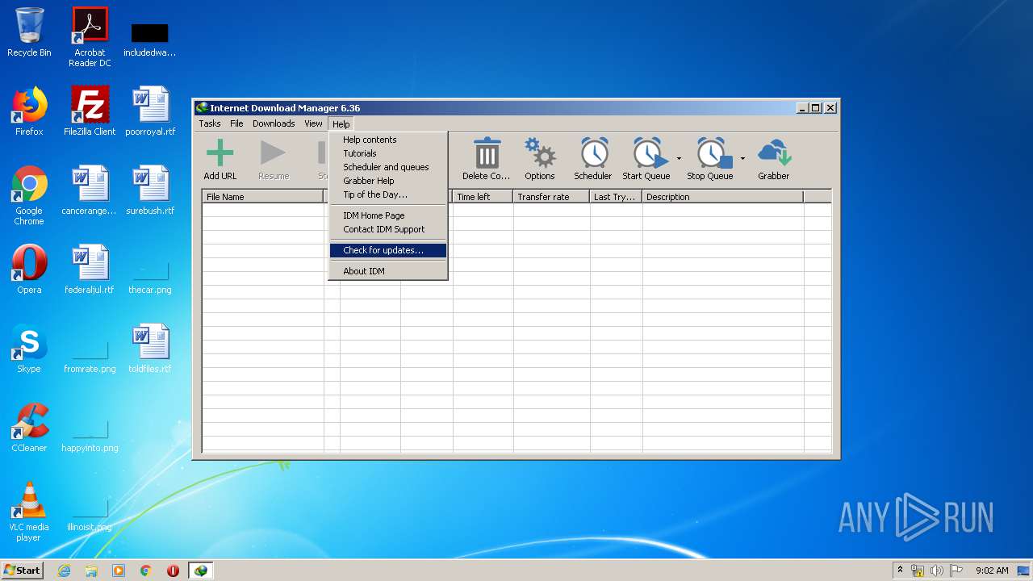
Task: Choose Tip of the Day entry
Action: click(x=388, y=194)
